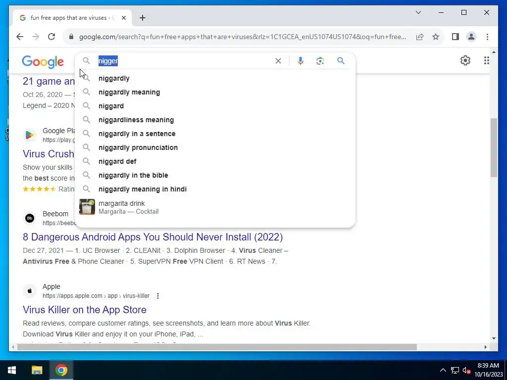Expand the tab search chevron

(418, 12)
